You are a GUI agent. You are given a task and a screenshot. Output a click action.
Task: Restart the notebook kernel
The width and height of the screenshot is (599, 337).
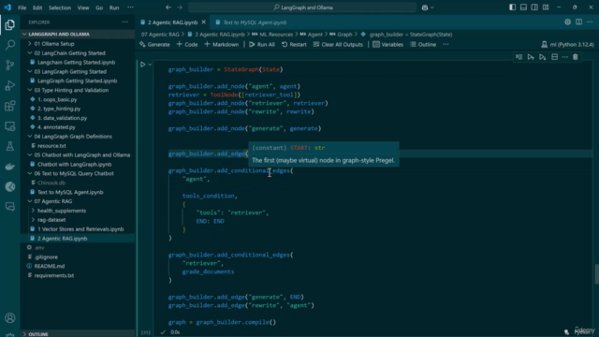tap(294, 44)
